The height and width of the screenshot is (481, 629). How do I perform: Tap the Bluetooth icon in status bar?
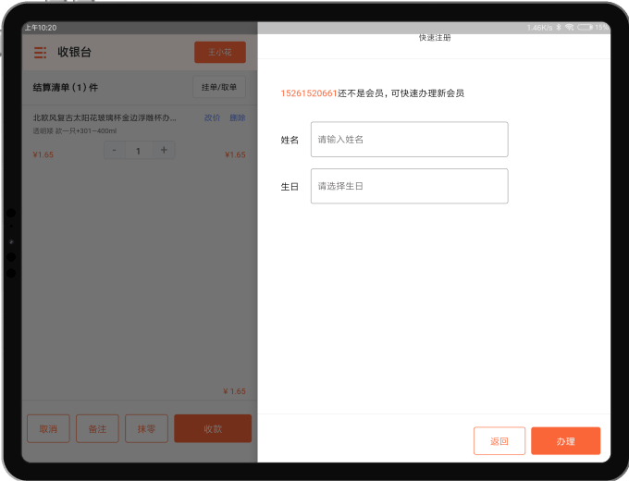(560, 28)
